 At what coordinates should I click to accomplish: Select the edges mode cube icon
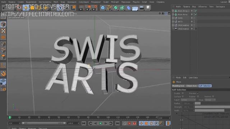coord(3,50)
